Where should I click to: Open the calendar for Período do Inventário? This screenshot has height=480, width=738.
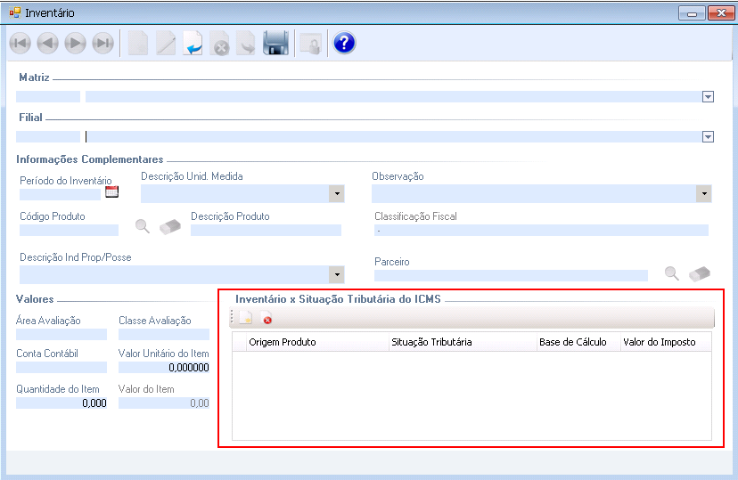(x=112, y=191)
